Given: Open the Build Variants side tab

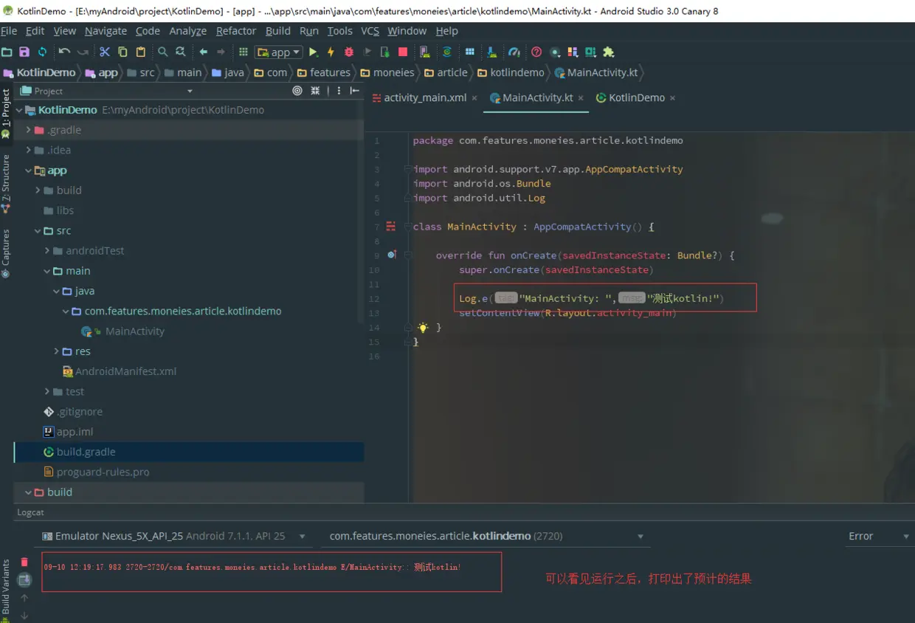Looking at the screenshot, I should pos(6,587).
